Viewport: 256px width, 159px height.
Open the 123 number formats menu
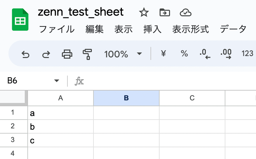point(247,53)
